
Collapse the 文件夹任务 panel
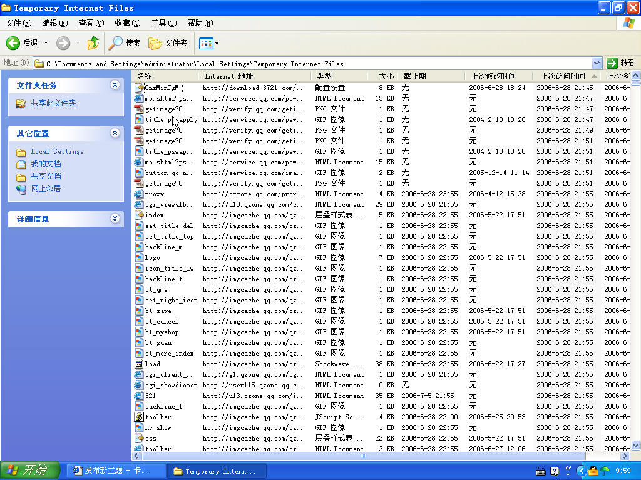click(115, 85)
